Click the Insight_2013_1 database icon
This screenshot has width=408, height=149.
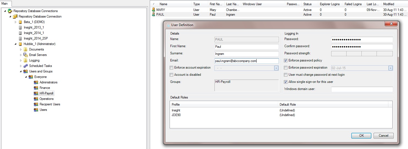coord(20,27)
